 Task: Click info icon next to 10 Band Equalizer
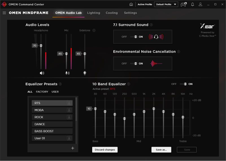tap(129, 84)
